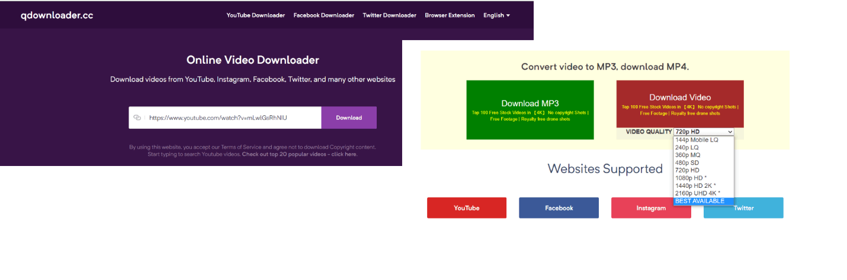Select 1080p HD quality option
Viewport: 847px width, 280px height.
(704, 178)
